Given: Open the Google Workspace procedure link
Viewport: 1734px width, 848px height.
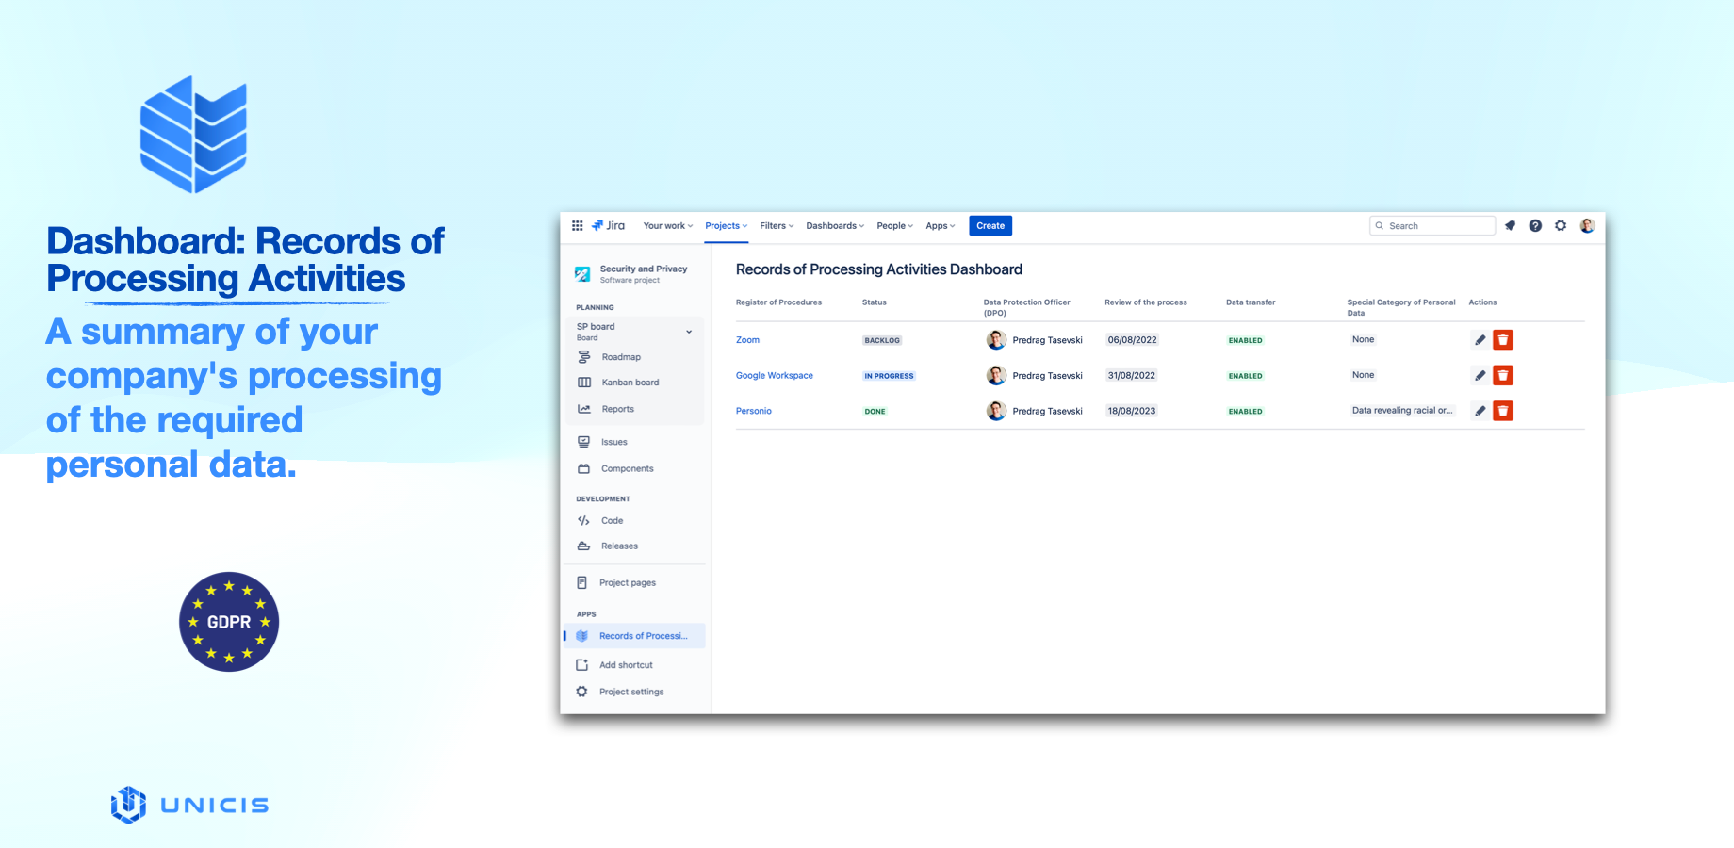Looking at the screenshot, I should [775, 376].
